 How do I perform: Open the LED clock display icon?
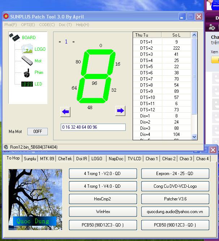pyautogui.click(x=27, y=84)
